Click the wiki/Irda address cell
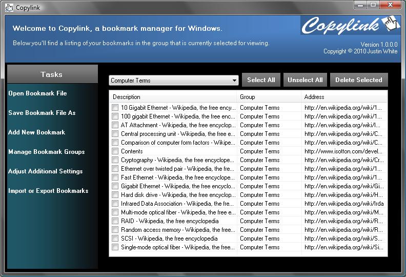This screenshot has width=406, height=277. [x=344, y=204]
